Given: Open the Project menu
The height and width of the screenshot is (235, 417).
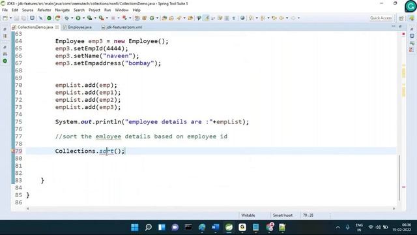Looking at the screenshot, I should pyautogui.click(x=94, y=10).
